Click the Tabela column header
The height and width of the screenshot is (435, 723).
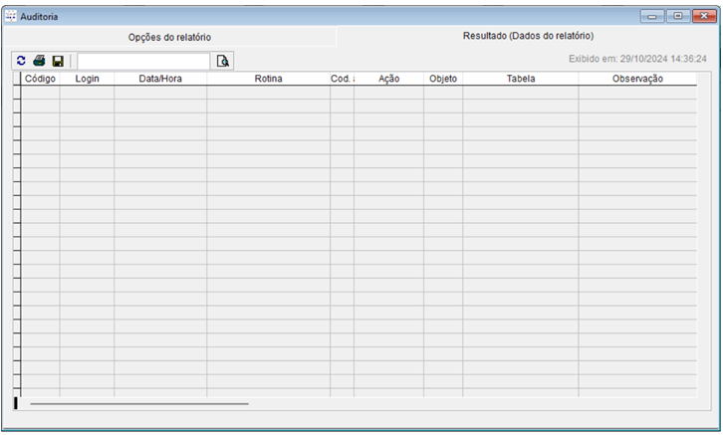[520, 79]
